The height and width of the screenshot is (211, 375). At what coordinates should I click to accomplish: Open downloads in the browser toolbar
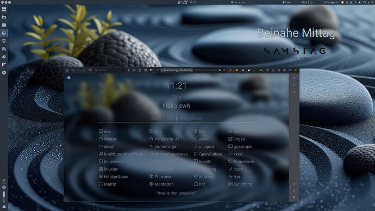(x=73, y=70)
